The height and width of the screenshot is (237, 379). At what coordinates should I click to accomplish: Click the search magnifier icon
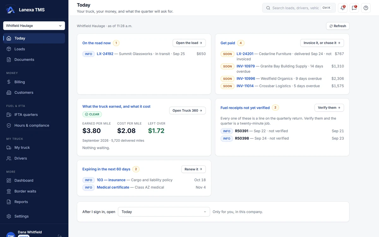pyautogui.click(x=268, y=8)
